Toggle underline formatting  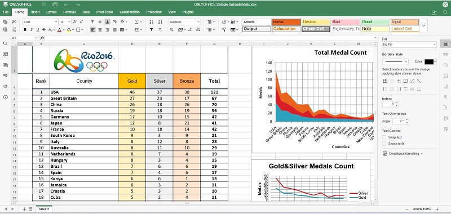pyautogui.click(x=38, y=30)
